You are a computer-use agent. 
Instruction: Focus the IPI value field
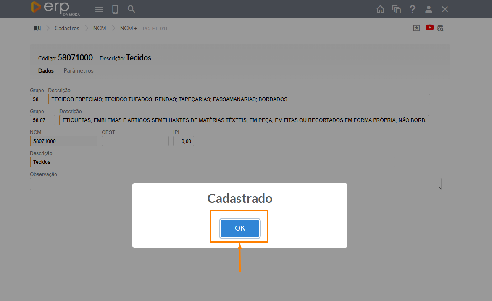tap(184, 141)
